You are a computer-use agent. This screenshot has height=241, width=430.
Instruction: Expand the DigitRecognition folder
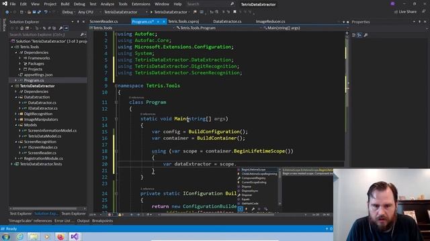coord(16,114)
